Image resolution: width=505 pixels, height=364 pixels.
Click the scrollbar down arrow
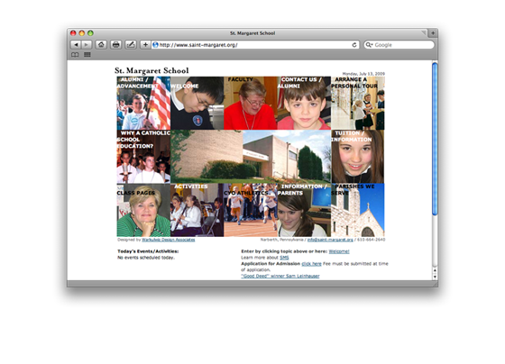point(435,277)
